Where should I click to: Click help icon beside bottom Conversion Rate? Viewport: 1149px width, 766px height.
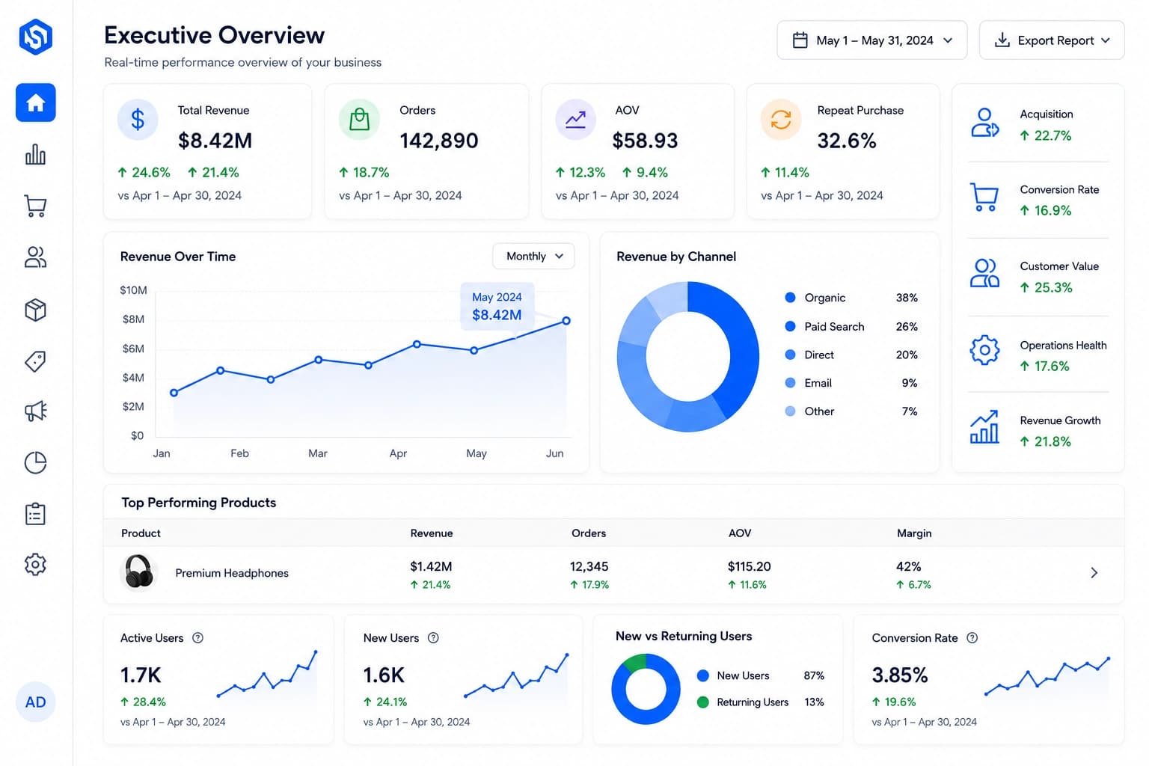point(972,638)
